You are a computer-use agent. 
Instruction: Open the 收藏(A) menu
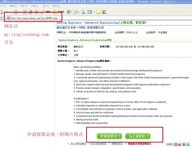tap(35, 6)
